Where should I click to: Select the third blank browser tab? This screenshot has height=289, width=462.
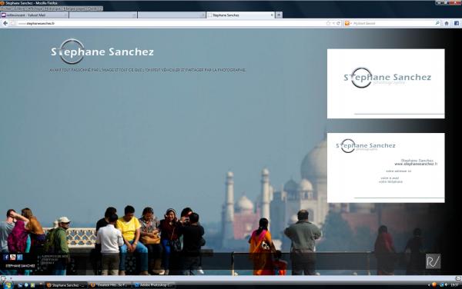tap(172, 15)
